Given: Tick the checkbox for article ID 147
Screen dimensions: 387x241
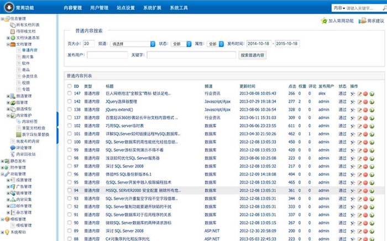Looking at the screenshot, I should pos(68,94).
